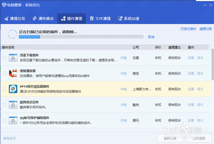Click the monitor icon on 系统加速 tab
This screenshot has width=214, height=144.
coord(120,19)
